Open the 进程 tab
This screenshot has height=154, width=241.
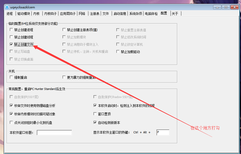click(x=10, y=14)
